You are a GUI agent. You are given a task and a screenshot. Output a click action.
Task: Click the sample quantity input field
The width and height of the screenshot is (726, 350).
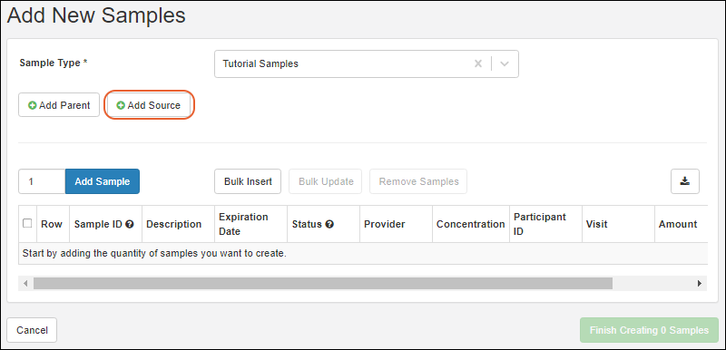click(x=42, y=181)
